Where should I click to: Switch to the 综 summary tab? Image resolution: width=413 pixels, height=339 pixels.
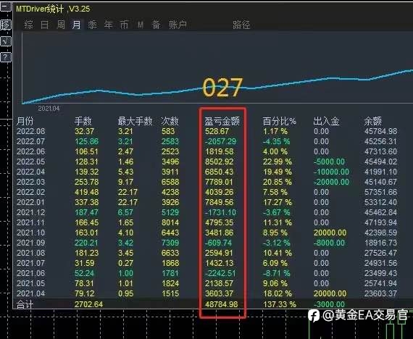pos(28,25)
